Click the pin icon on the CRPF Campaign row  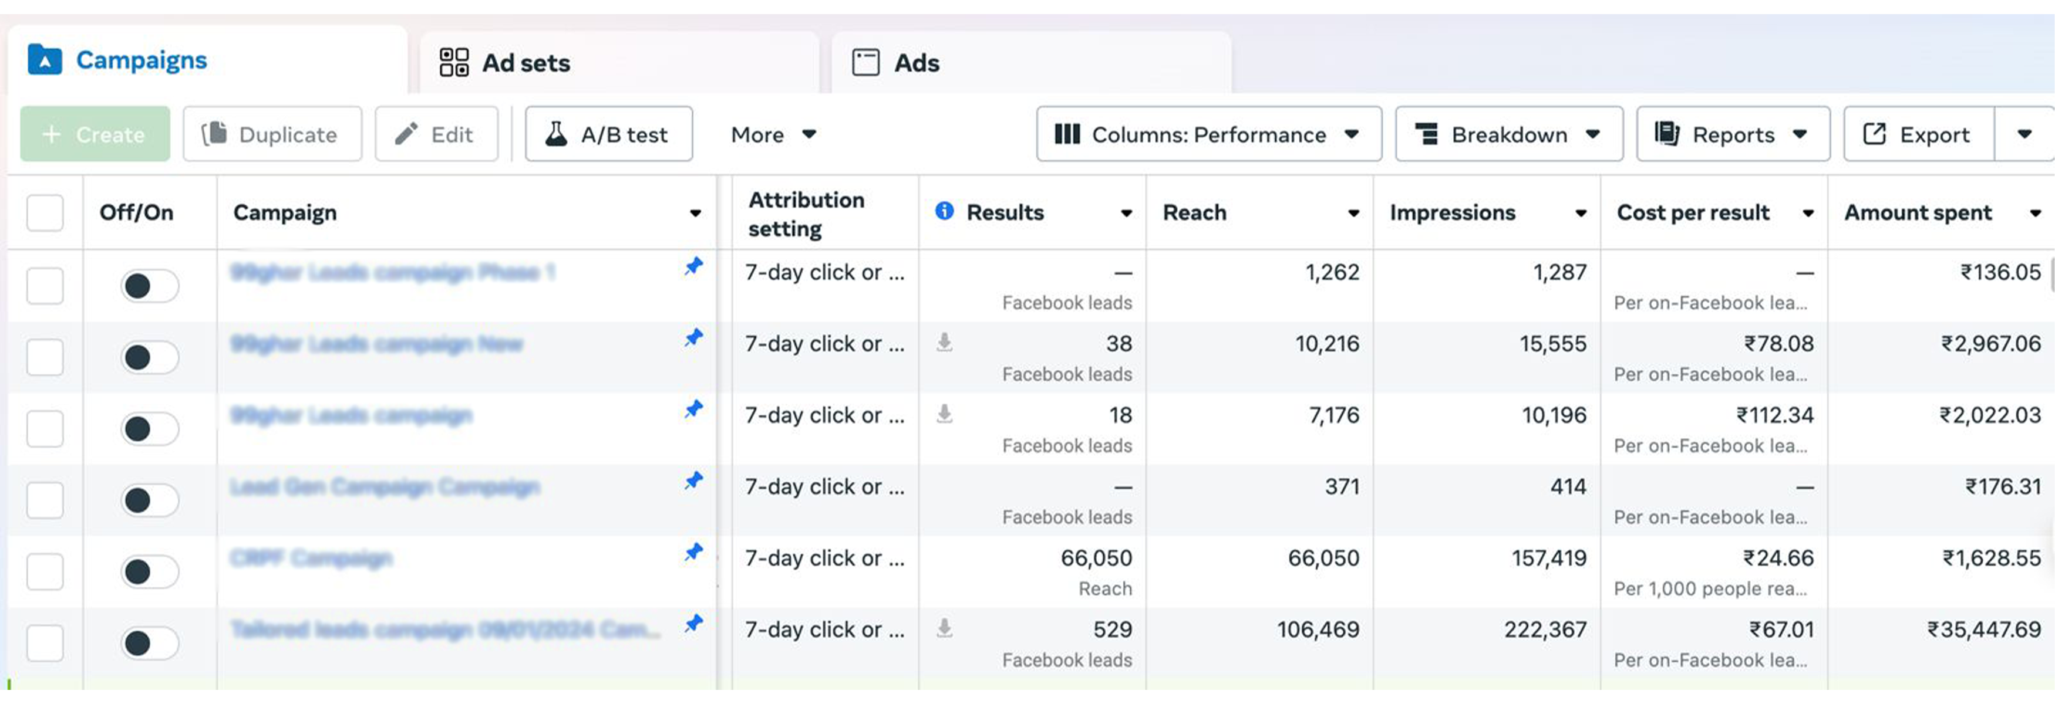(694, 551)
